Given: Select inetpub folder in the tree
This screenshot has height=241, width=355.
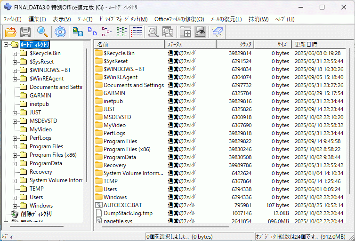Looking at the screenshot, I should (x=39, y=104).
